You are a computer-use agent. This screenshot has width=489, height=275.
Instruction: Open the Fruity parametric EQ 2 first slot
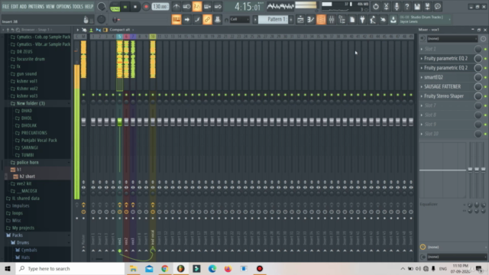[x=446, y=58]
